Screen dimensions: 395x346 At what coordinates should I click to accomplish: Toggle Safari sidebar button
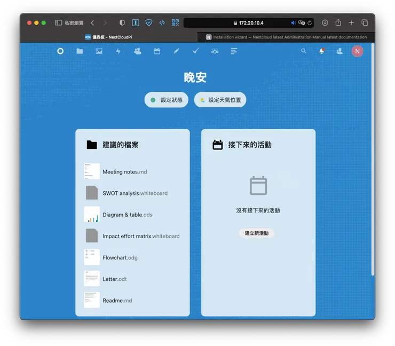pyautogui.click(x=58, y=22)
